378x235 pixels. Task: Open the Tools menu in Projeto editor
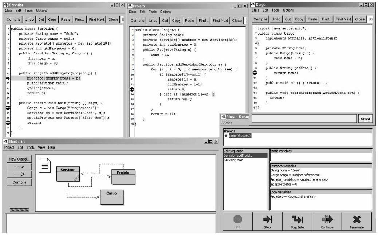click(x=153, y=12)
